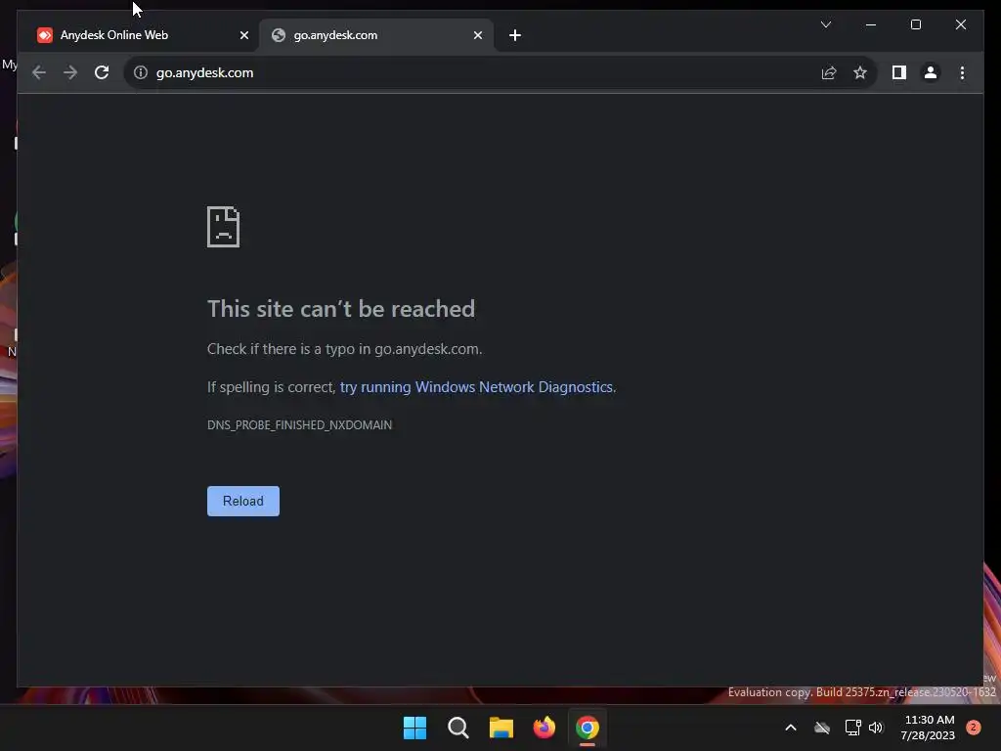Expand the tab search chevron
This screenshot has height=751, width=1001.
(825, 24)
